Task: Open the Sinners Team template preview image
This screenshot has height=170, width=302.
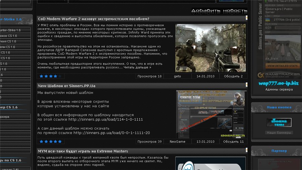Action: click(211, 114)
